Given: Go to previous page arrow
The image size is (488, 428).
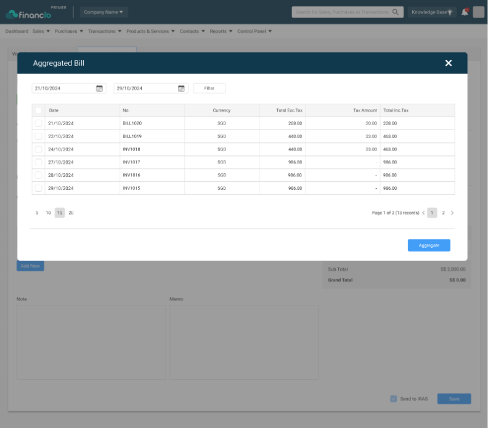Looking at the screenshot, I should 423,213.
